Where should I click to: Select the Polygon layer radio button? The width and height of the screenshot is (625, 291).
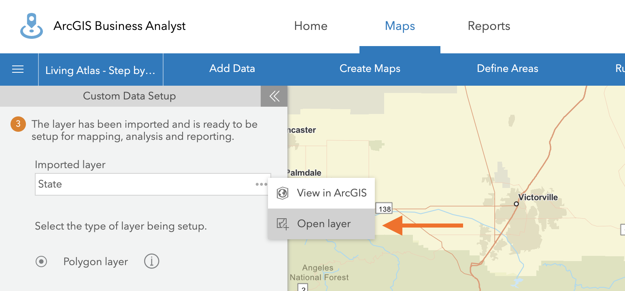[41, 261]
